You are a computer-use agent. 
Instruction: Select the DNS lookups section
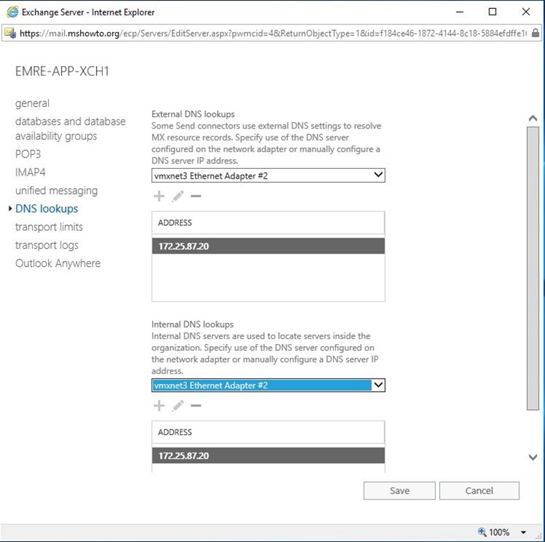pyautogui.click(x=47, y=208)
